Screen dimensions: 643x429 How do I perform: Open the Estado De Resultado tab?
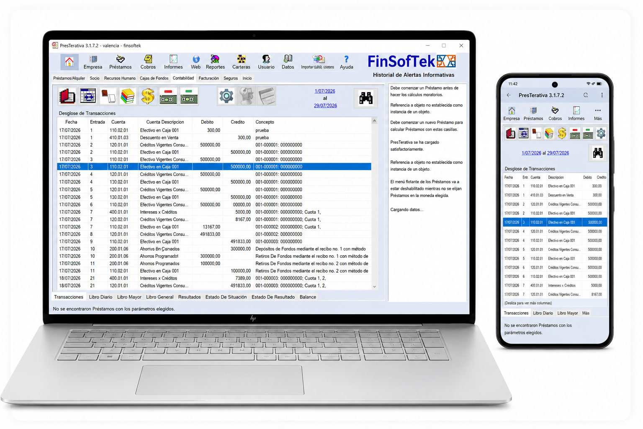point(273,297)
